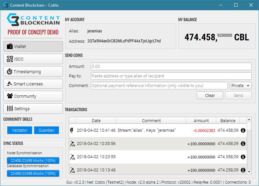Click the 474.358,09 balance cell
Image resolution: width=259 pixels, height=186 pixels.
[228, 157]
